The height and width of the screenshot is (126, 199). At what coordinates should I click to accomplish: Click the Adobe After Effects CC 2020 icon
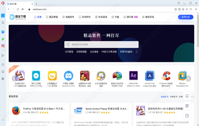point(133,76)
